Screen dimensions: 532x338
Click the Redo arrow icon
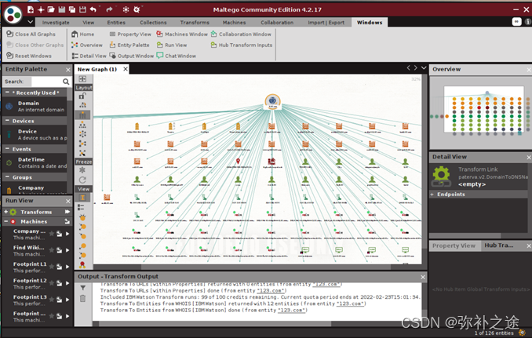pyautogui.click(x=109, y=9)
